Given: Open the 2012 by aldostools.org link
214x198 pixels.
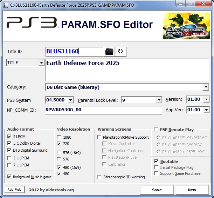Looking at the screenshot, I should 51,190.
